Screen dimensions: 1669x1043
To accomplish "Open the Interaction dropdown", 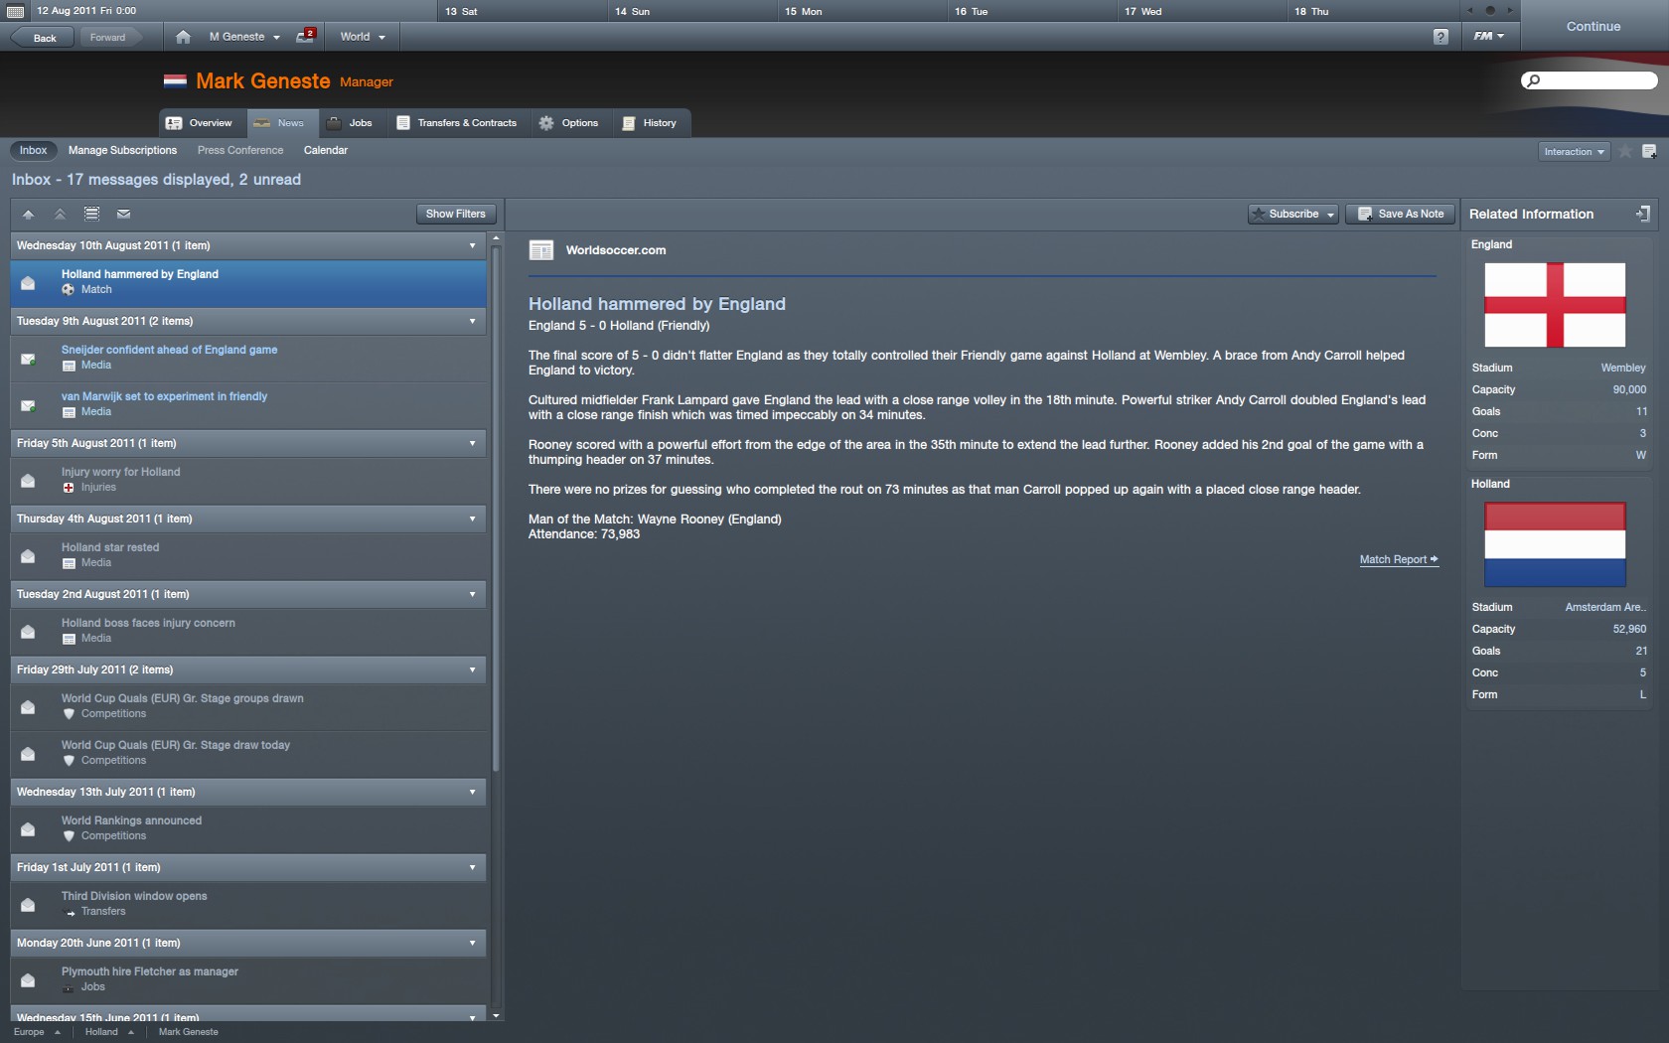I will [x=1574, y=152].
